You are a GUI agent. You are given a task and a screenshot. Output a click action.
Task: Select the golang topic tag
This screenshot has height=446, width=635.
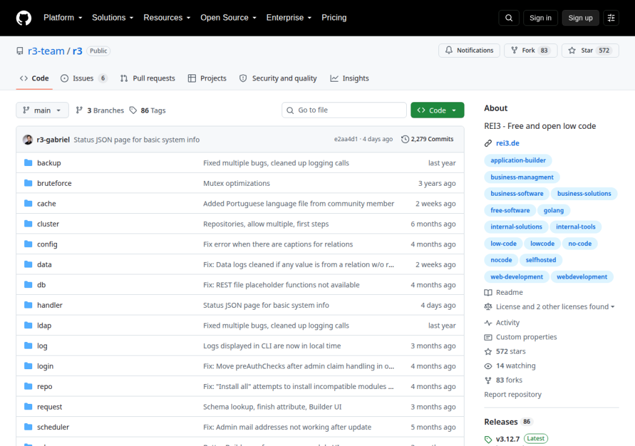554,211
